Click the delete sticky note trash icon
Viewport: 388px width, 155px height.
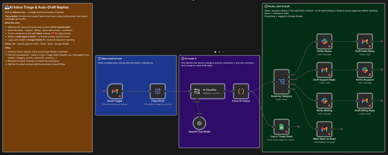click(x=215, y=52)
